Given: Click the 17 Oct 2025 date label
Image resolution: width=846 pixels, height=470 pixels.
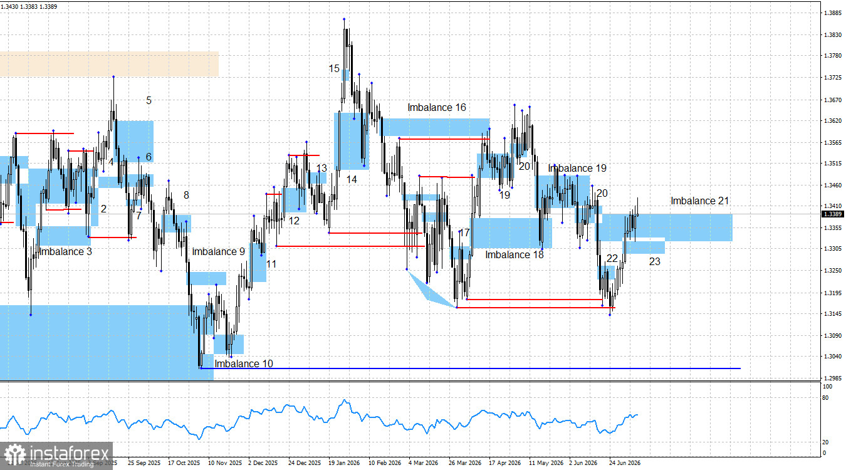Looking at the screenshot, I should click(184, 463).
